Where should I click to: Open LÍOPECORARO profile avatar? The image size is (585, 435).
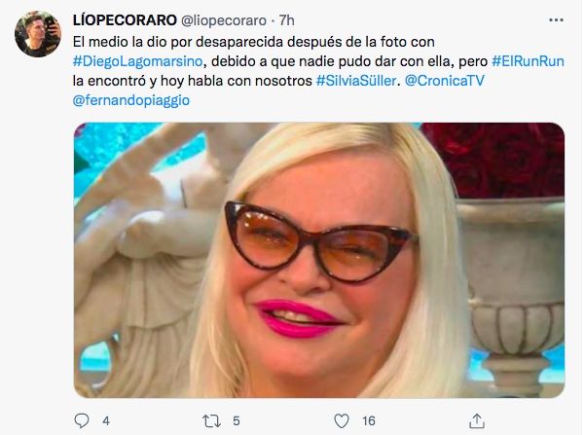[x=38, y=34]
